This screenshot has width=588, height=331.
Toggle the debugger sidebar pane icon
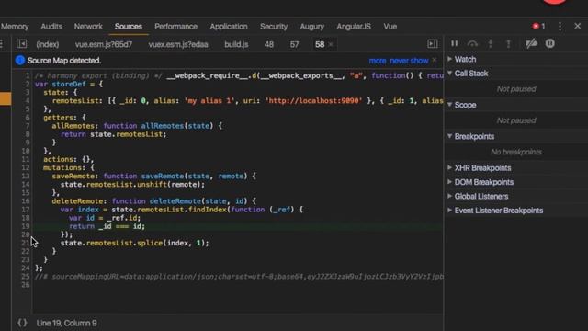tap(433, 44)
